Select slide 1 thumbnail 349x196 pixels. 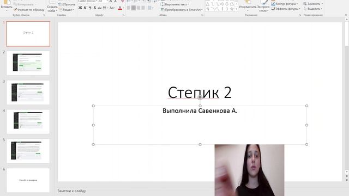[28, 34]
